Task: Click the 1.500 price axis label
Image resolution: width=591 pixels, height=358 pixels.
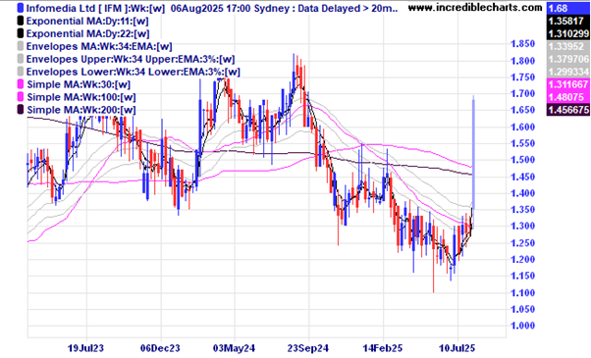Action: pos(523,160)
